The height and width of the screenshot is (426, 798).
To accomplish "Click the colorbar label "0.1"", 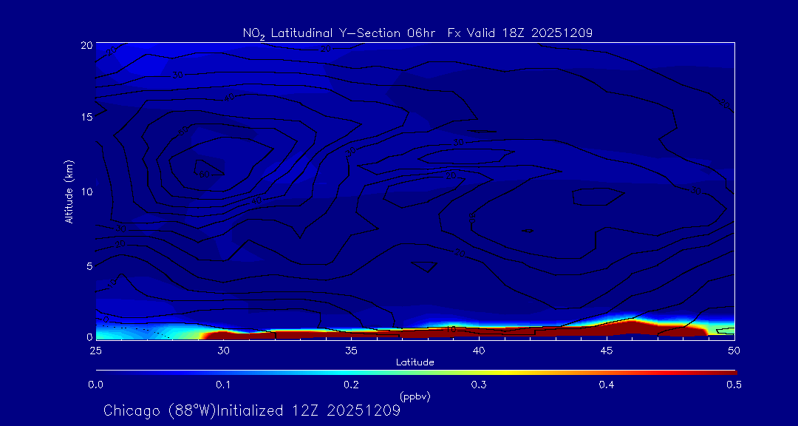I will [223, 385].
